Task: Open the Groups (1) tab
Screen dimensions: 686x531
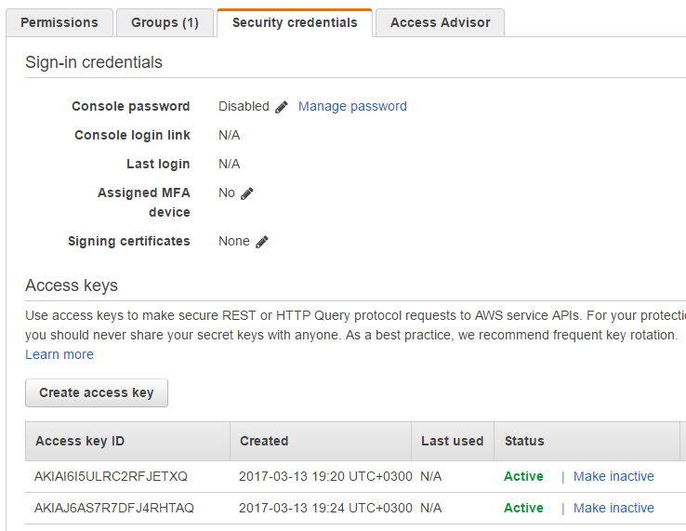Action: point(165,22)
